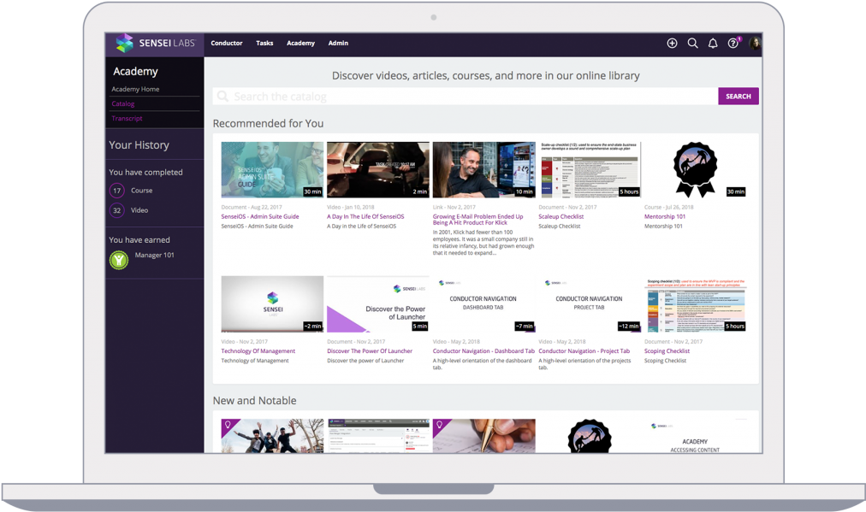Click Scaleup Checklist title link
The image size is (866, 512).
click(x=561, y=217)
